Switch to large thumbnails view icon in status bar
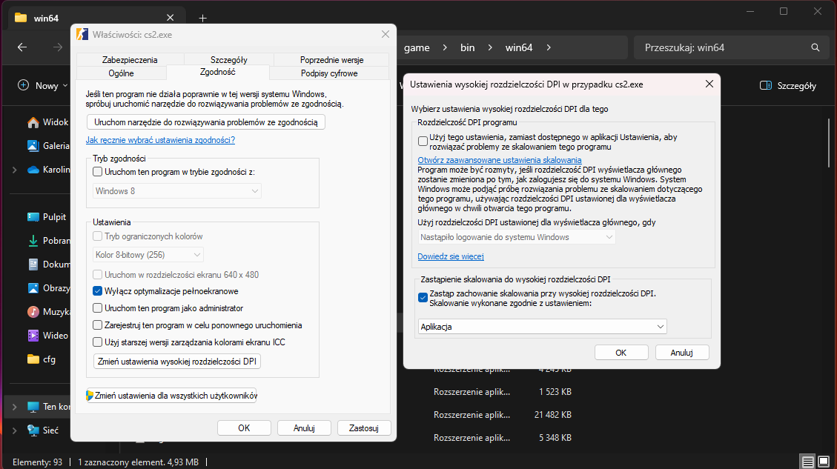 [x=824, y=462]
